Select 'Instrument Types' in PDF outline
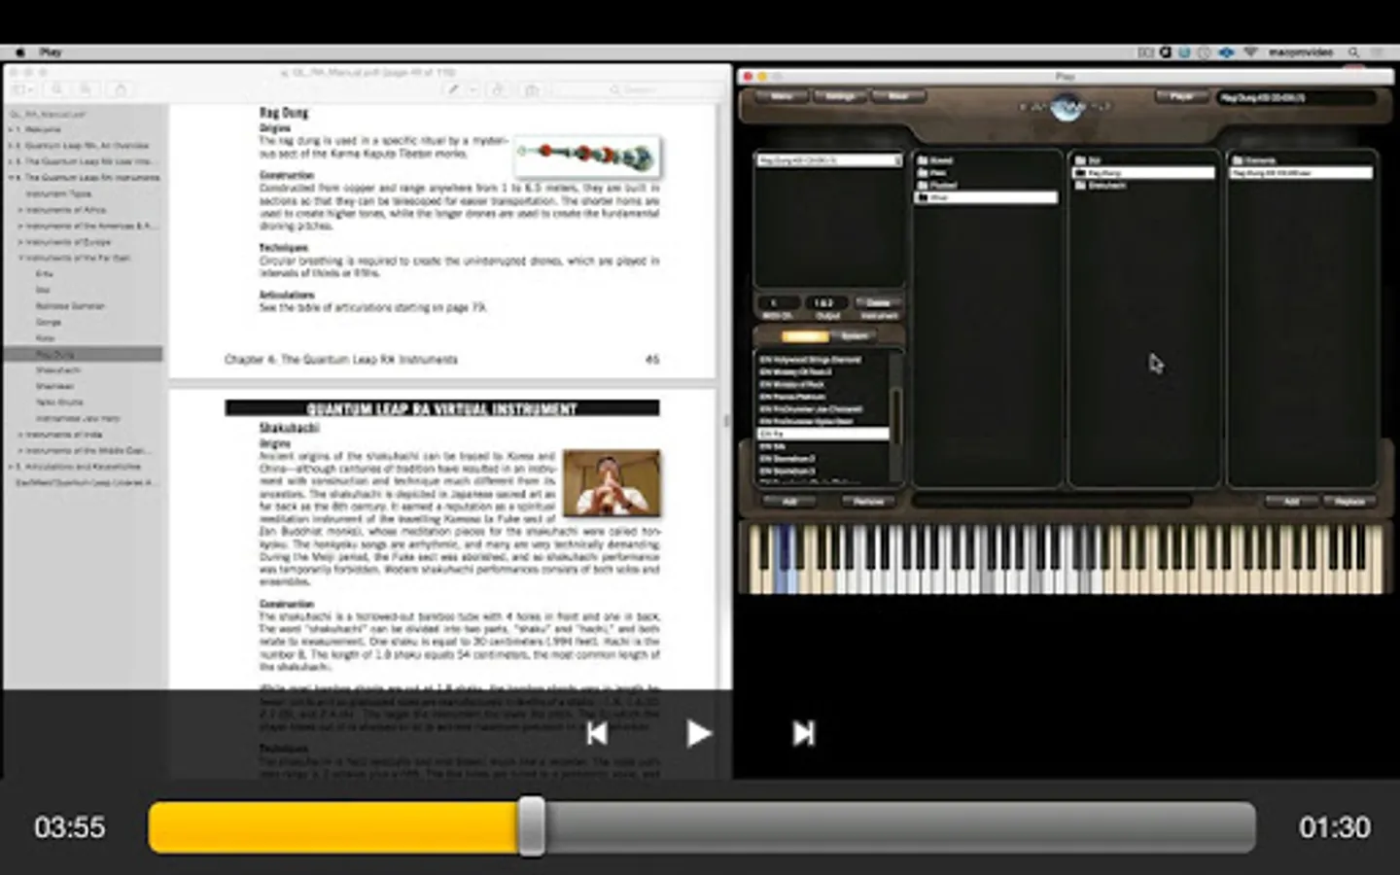Screen dimensions: 1400x875 pyautogui.click(x=58, y=193)
